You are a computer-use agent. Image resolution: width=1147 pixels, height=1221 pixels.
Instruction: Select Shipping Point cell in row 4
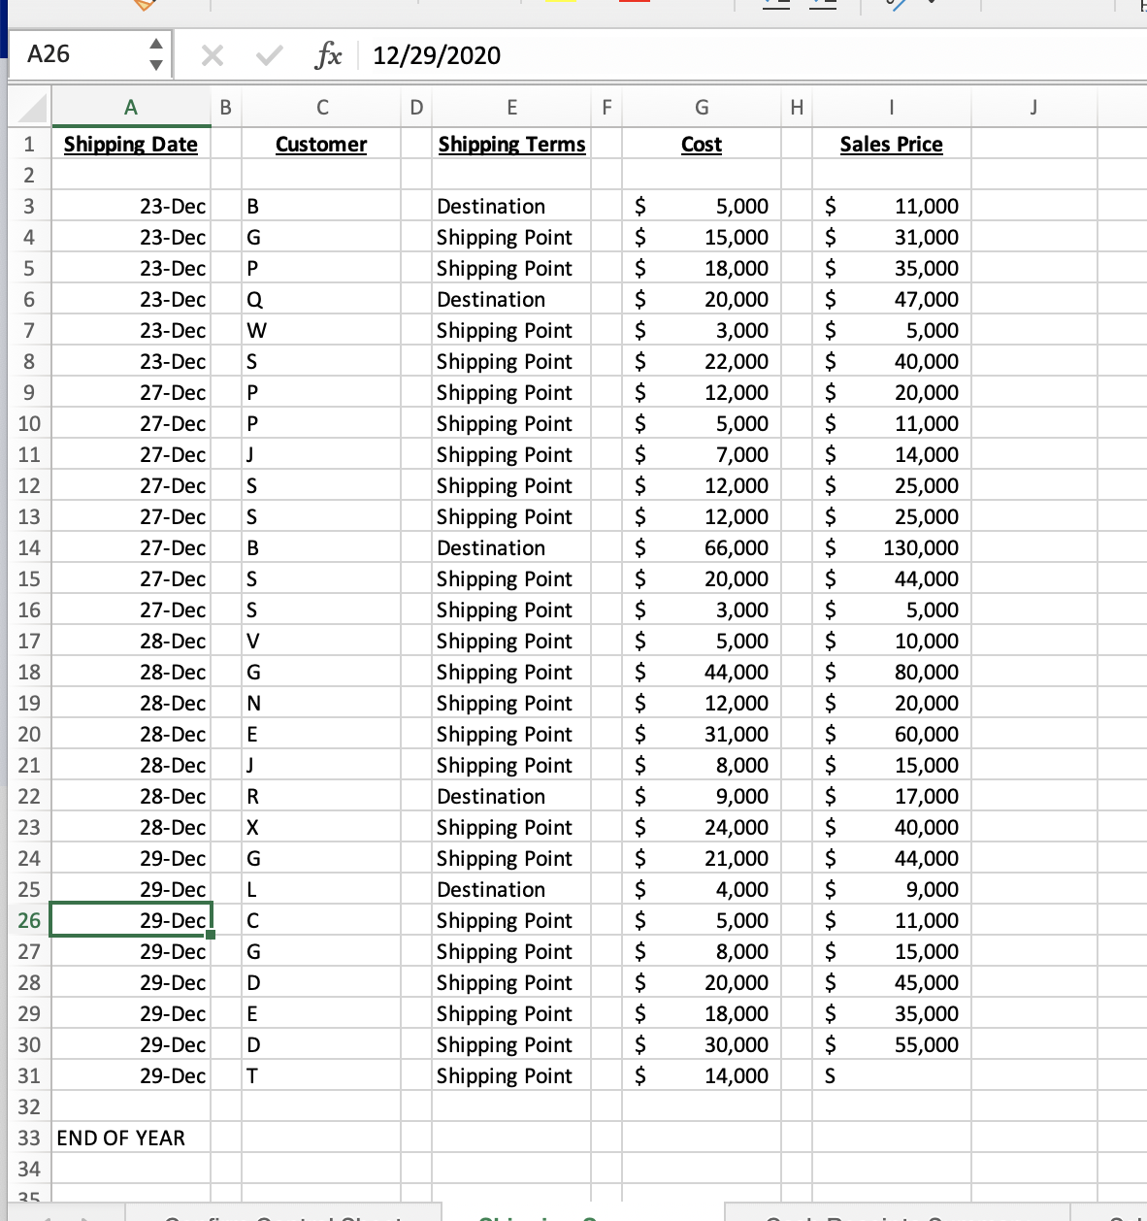coord(511,237)
